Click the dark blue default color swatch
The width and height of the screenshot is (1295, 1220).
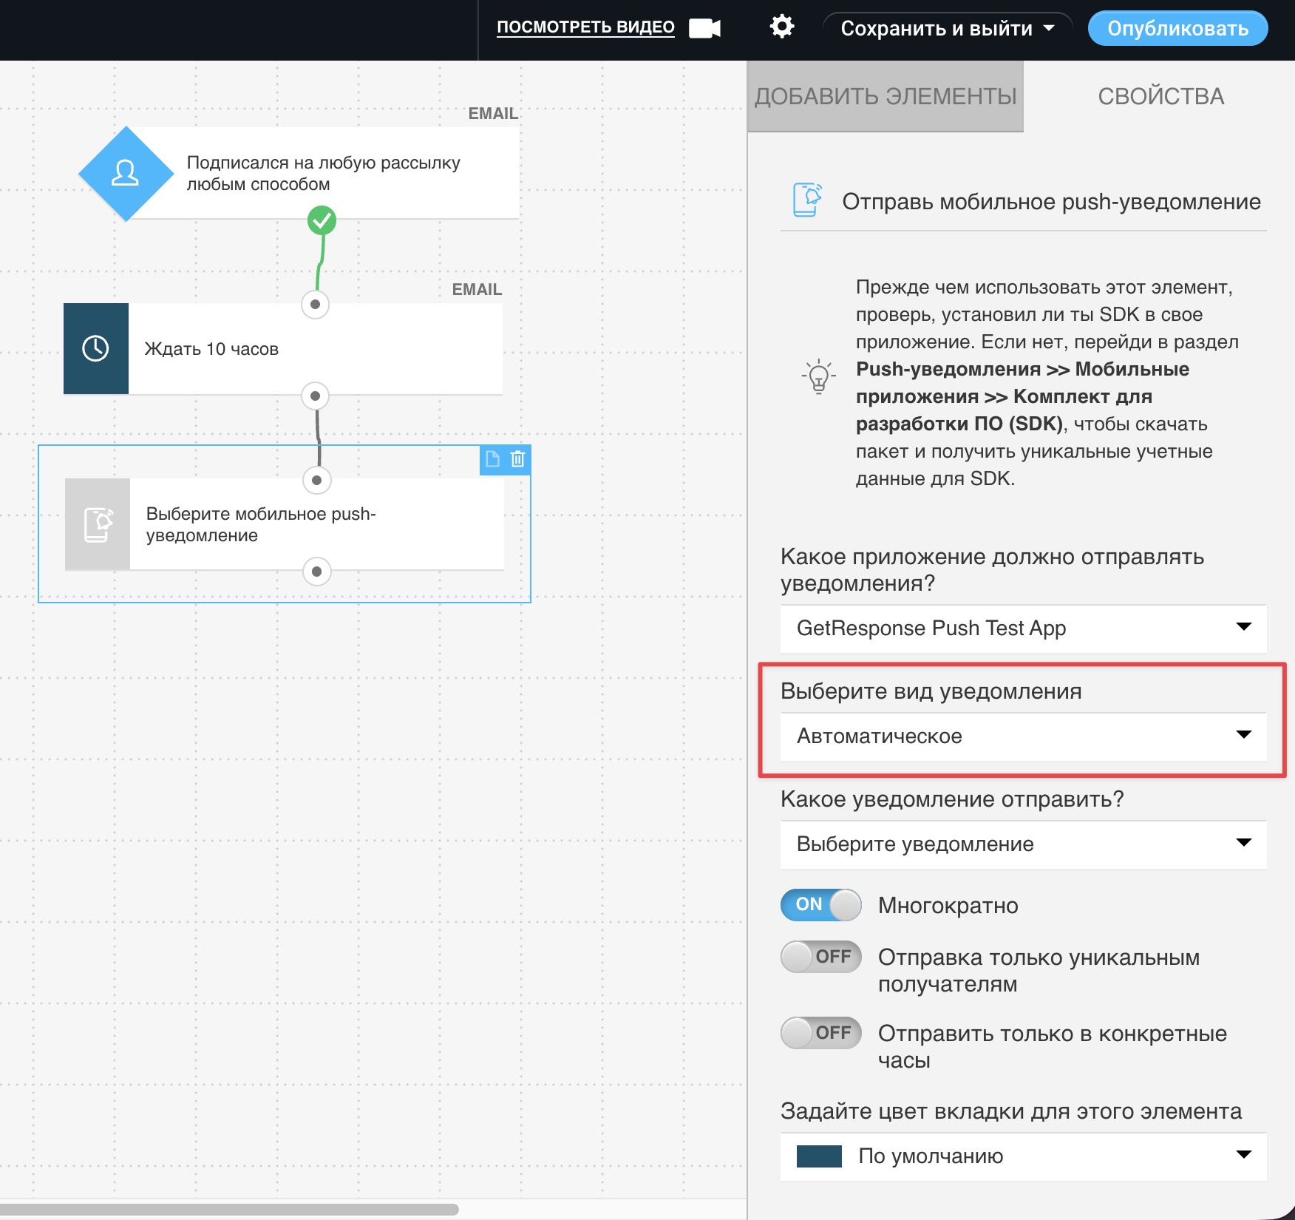[819, 1156]
